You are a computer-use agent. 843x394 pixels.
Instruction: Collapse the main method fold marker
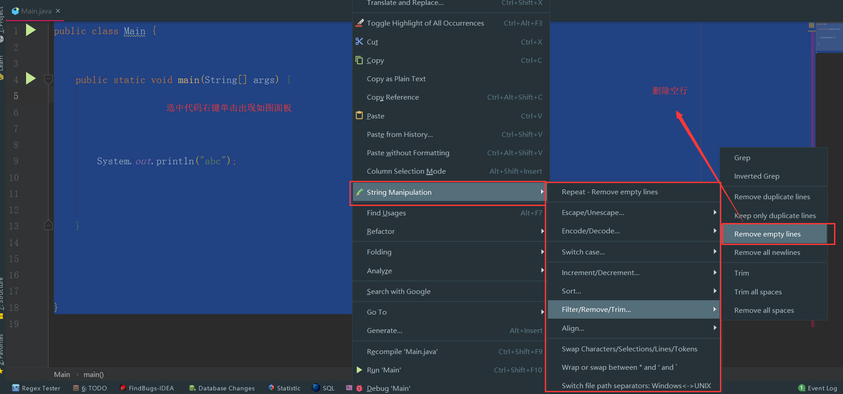(49, 80)
